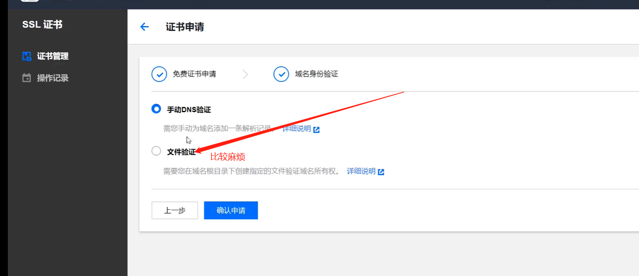Click the 域名身份验证 step checkmark icon
This screenshot has width=639, height=276.
coord(281,74)
